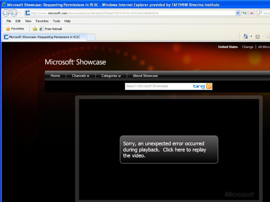Open the File menu
The width and height of the screenshot is (270, 202).
click(9, 21)
